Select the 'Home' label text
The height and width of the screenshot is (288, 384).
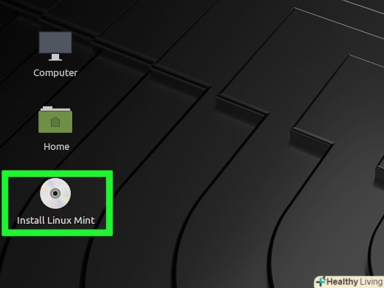(x=56, y=147)
